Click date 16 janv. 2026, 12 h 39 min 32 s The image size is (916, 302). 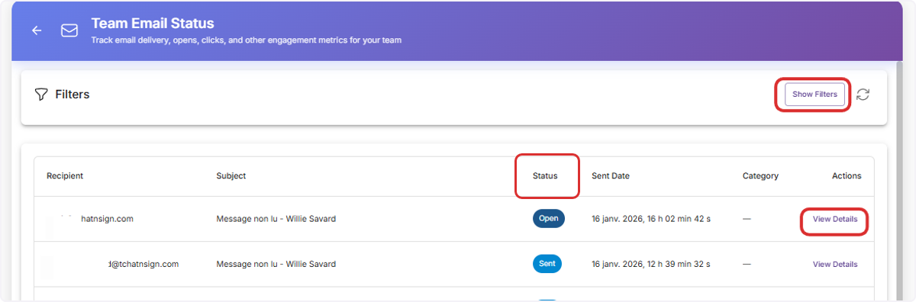tap(651, 265)
